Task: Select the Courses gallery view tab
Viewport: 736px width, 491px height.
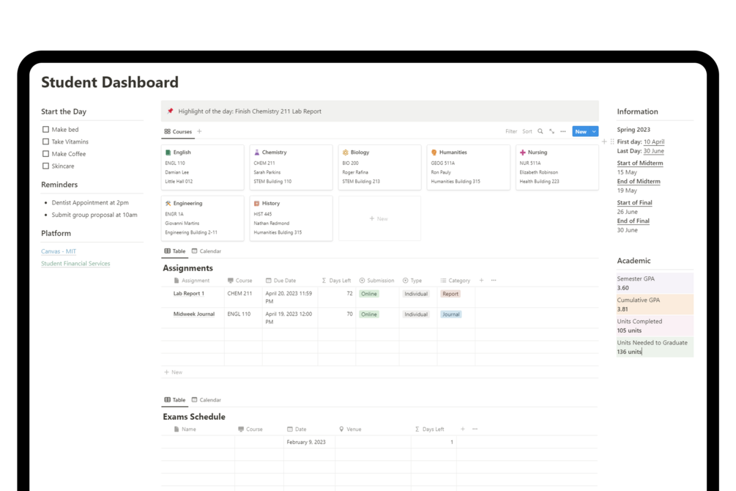Action: click(178, 132)
